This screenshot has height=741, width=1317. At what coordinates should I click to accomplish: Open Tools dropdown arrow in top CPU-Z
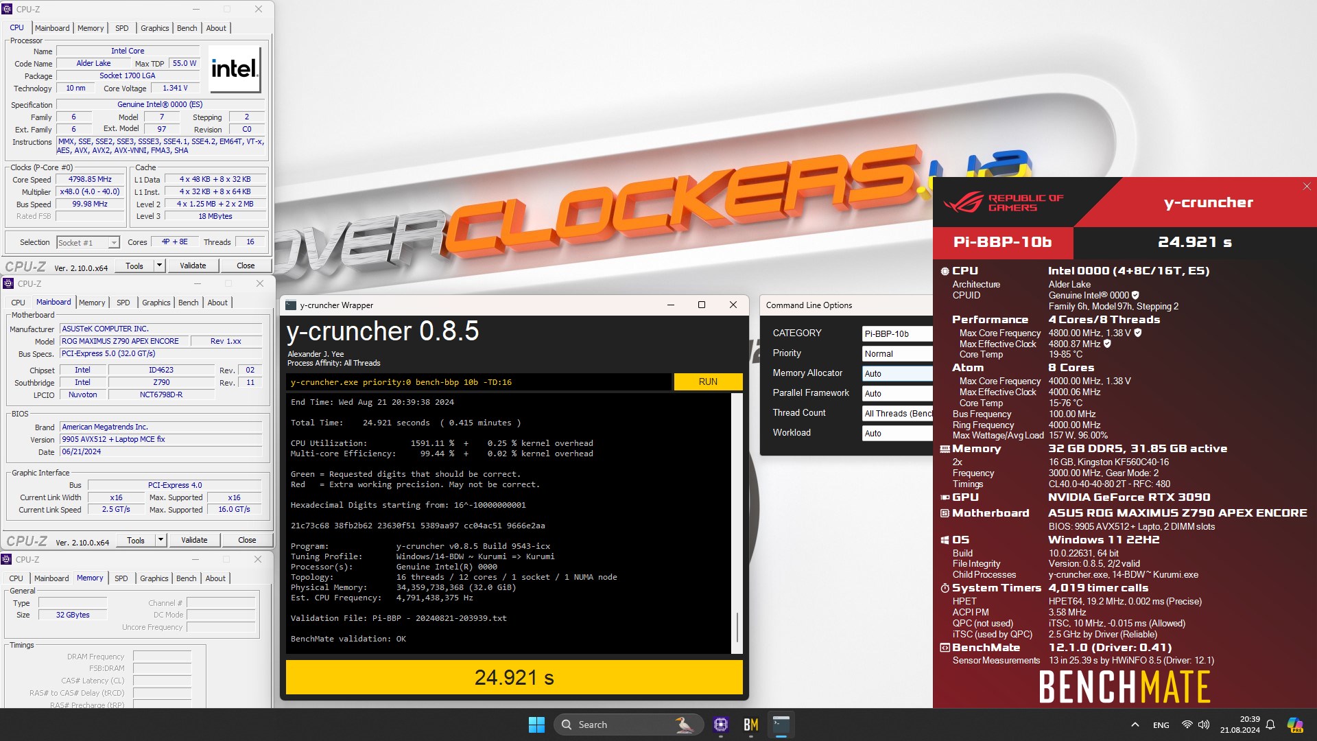point(159,266)
